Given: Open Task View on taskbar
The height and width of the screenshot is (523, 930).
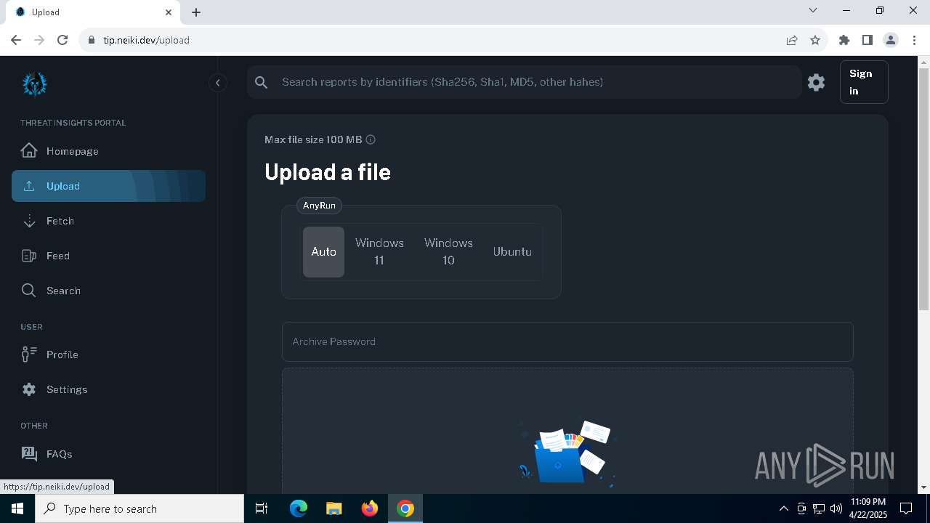Looking at the screenshot, I should 262,508.
